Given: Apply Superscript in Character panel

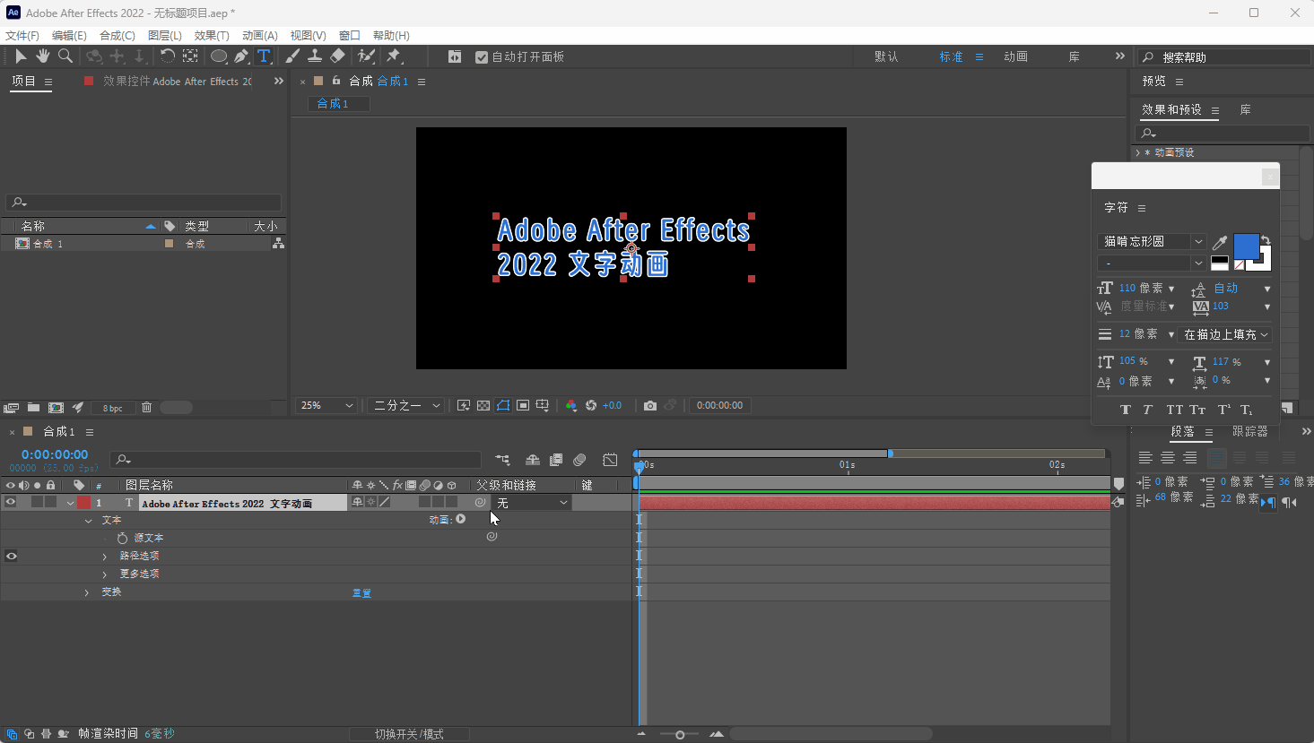Looking at the screenshot, I should [1224, 410].
